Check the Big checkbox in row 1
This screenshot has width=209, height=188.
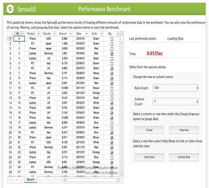(112, 39)
